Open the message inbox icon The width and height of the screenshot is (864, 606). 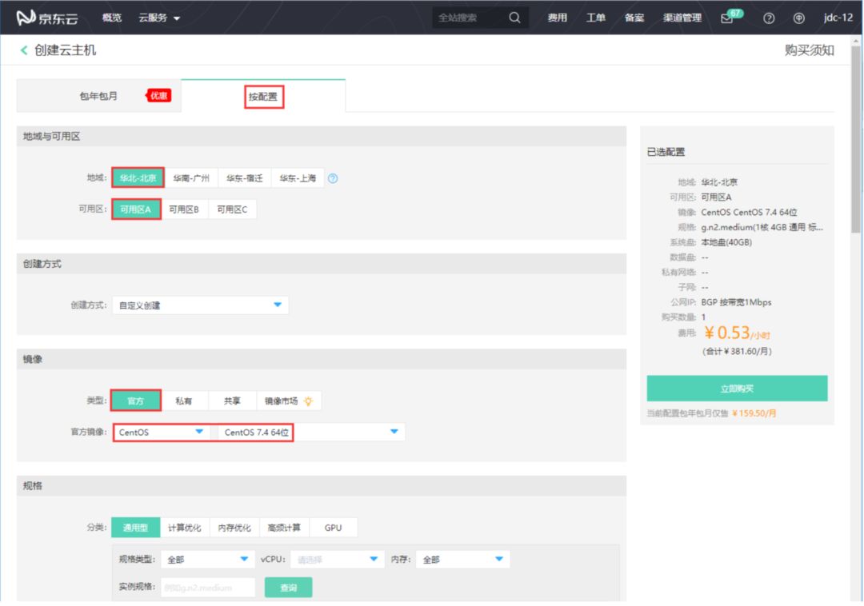point(726,18)
